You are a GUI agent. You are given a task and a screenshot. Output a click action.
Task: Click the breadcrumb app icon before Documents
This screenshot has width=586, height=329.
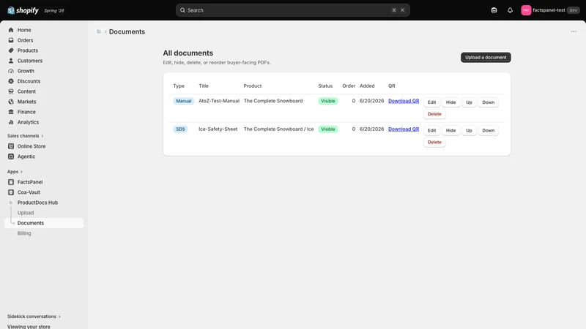pyautogui.click(x=99, y=31)
